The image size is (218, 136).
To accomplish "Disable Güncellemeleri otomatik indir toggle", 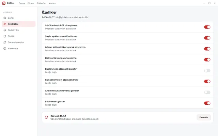I will point(207,82).
